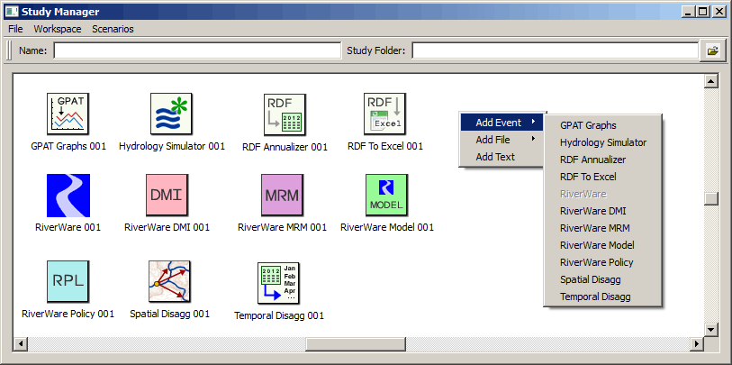Add a RiverWare DMI event
The height and width of the screenshot is (365, 732).
coord(602,211)
